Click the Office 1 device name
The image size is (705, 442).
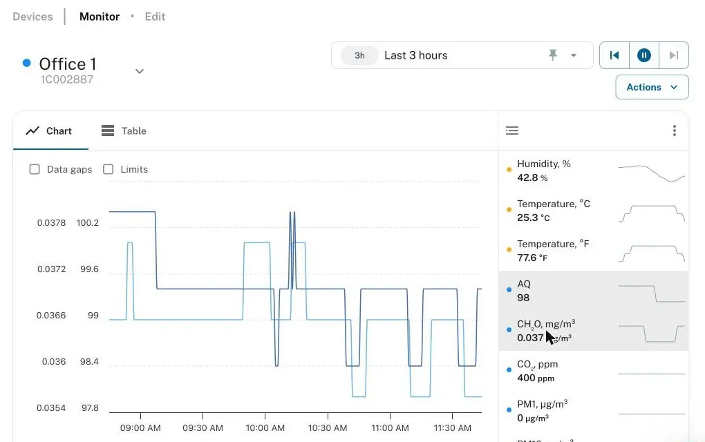68,64
